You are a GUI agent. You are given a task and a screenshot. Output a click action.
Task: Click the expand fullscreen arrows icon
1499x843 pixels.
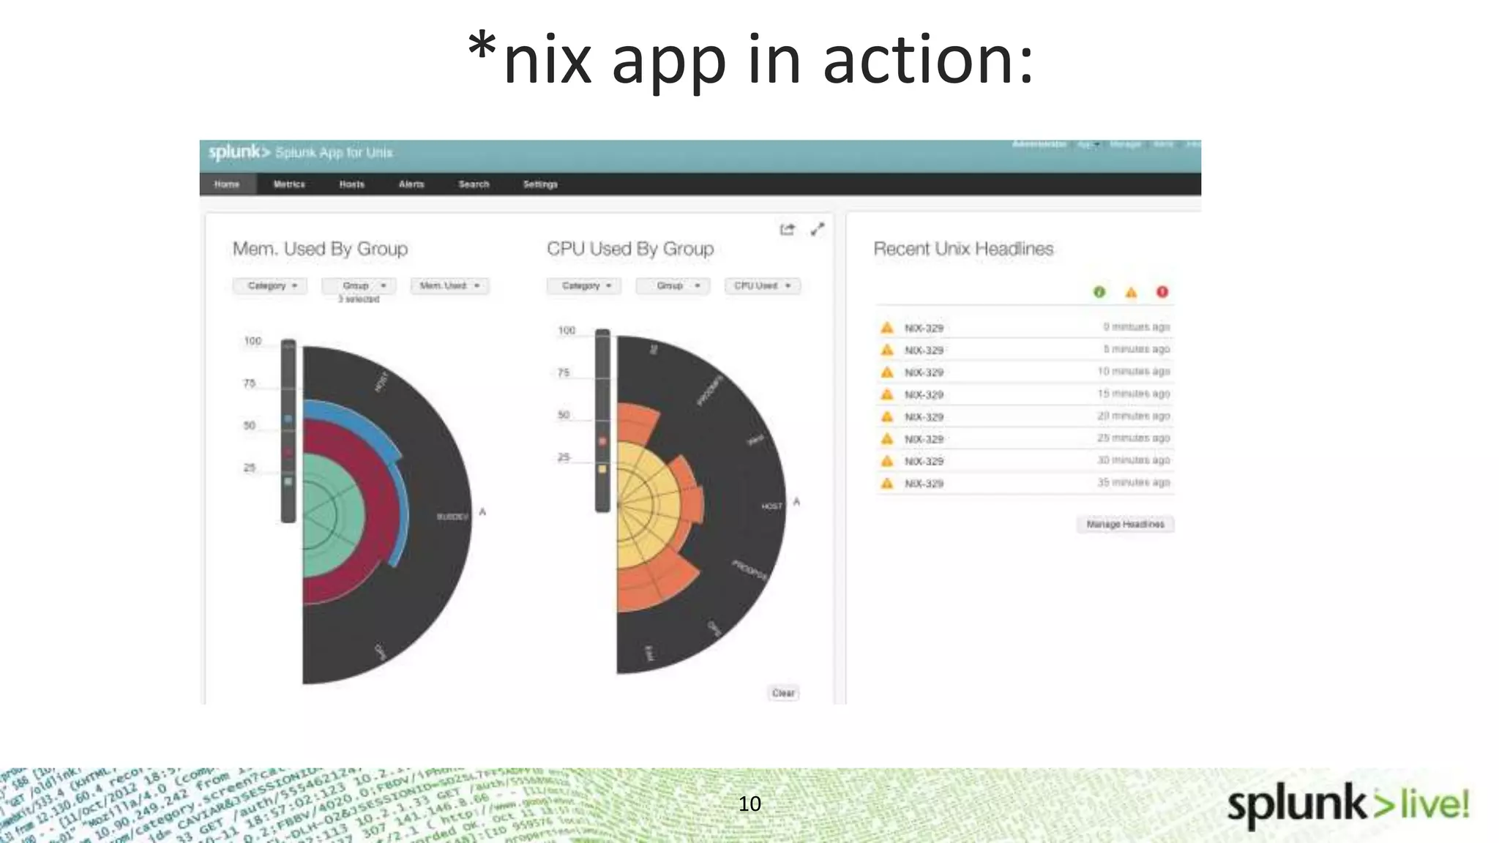pos(818,230)
